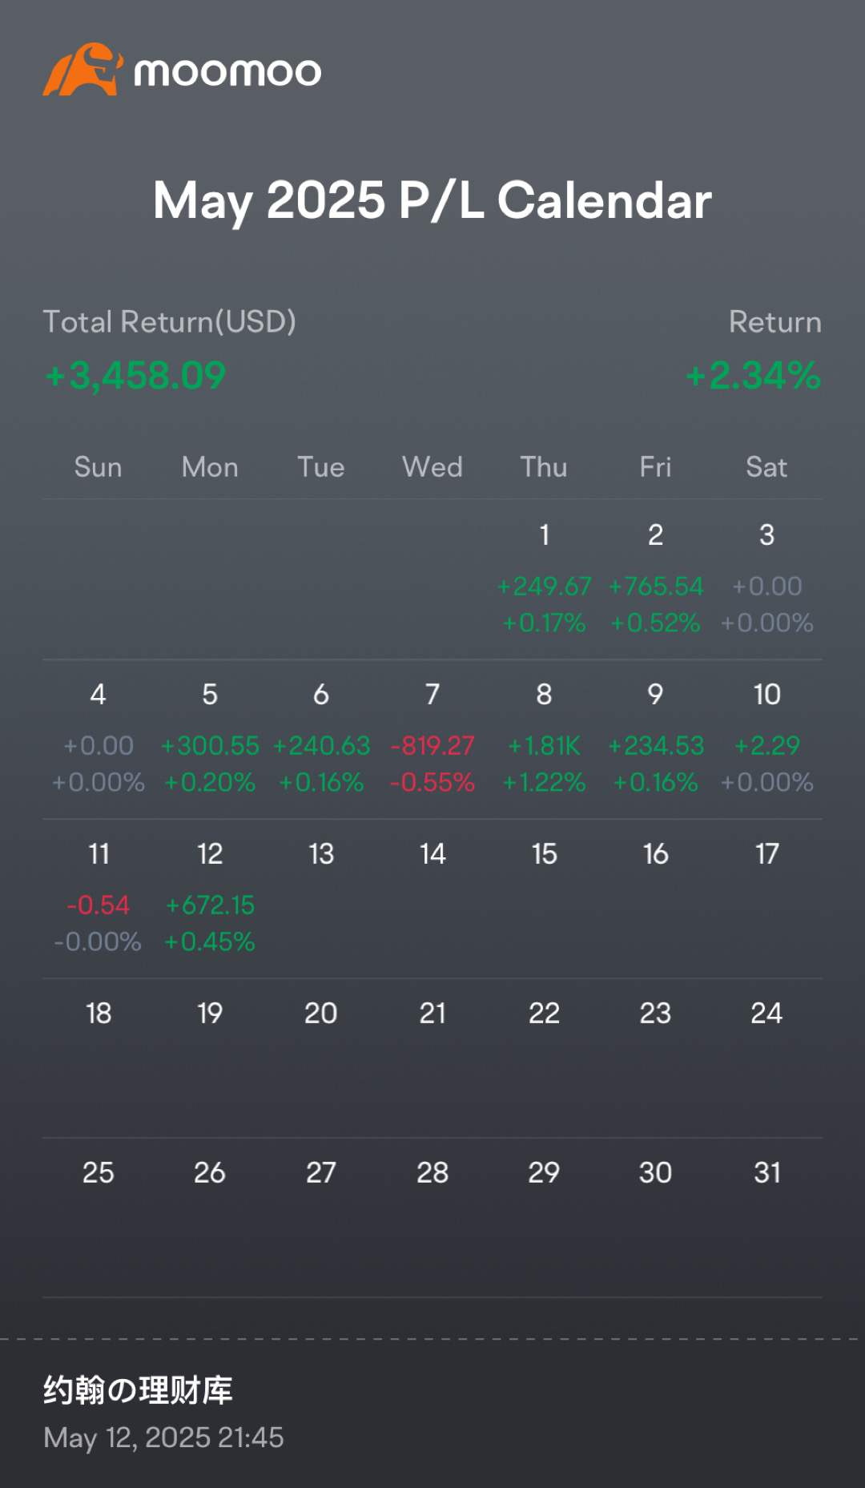Select May 10 cell with +2.29
Viewport: 865px width, 1488px height.
pyautogui.click(x=766, y=738)
